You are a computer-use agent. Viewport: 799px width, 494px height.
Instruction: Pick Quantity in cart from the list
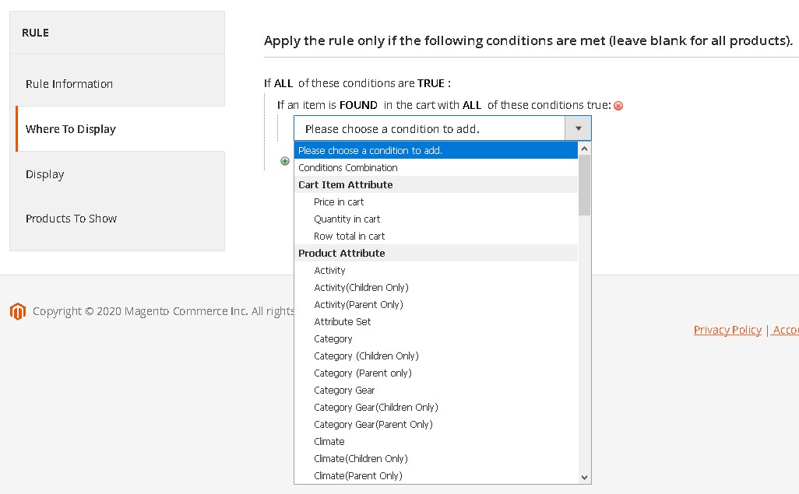347,219
